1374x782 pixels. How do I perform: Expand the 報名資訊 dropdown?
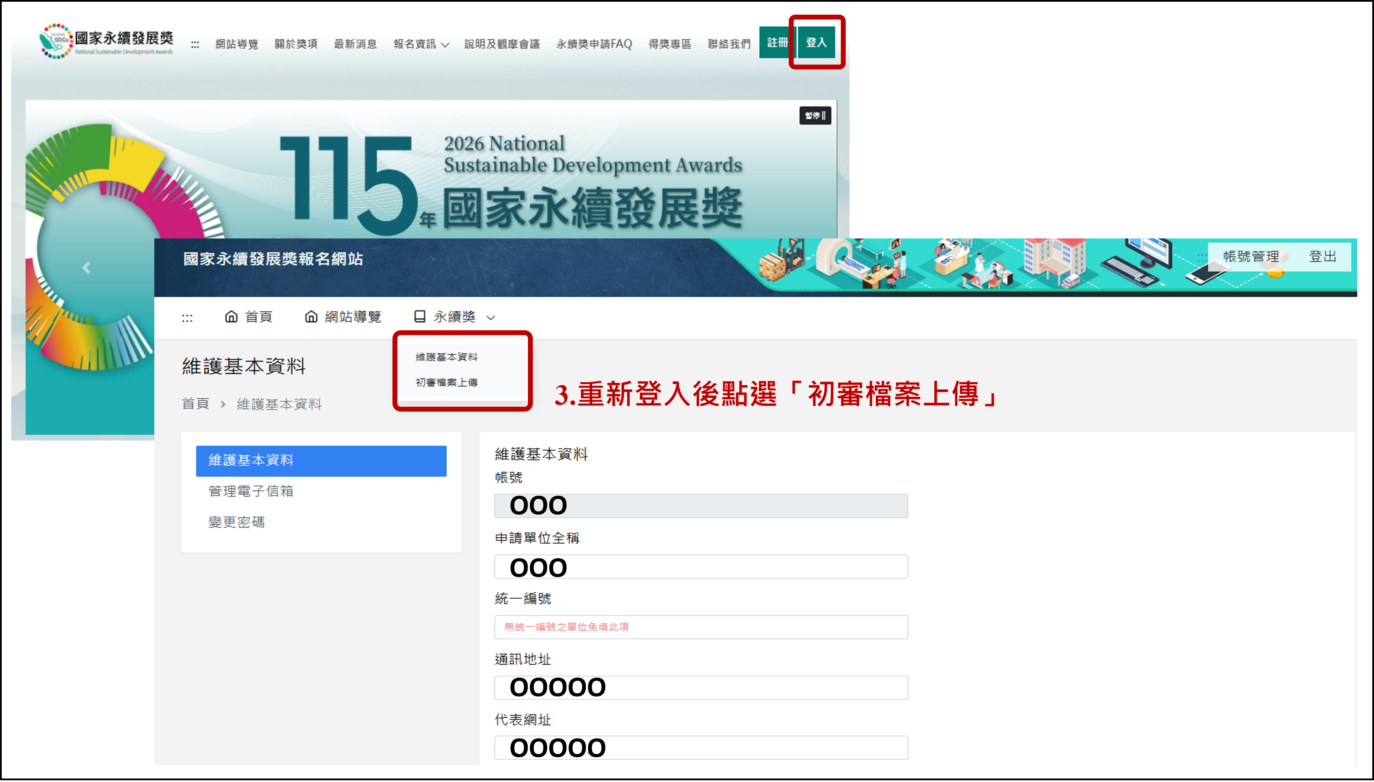pos(421,44)
